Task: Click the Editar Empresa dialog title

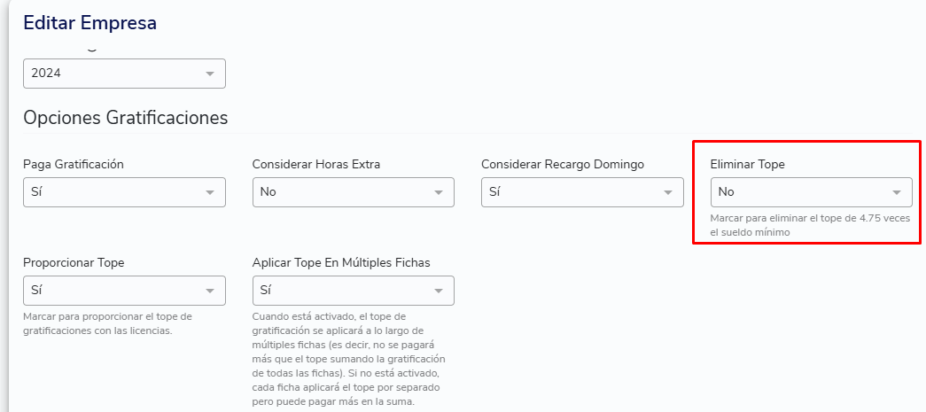Action: [89, 23]
